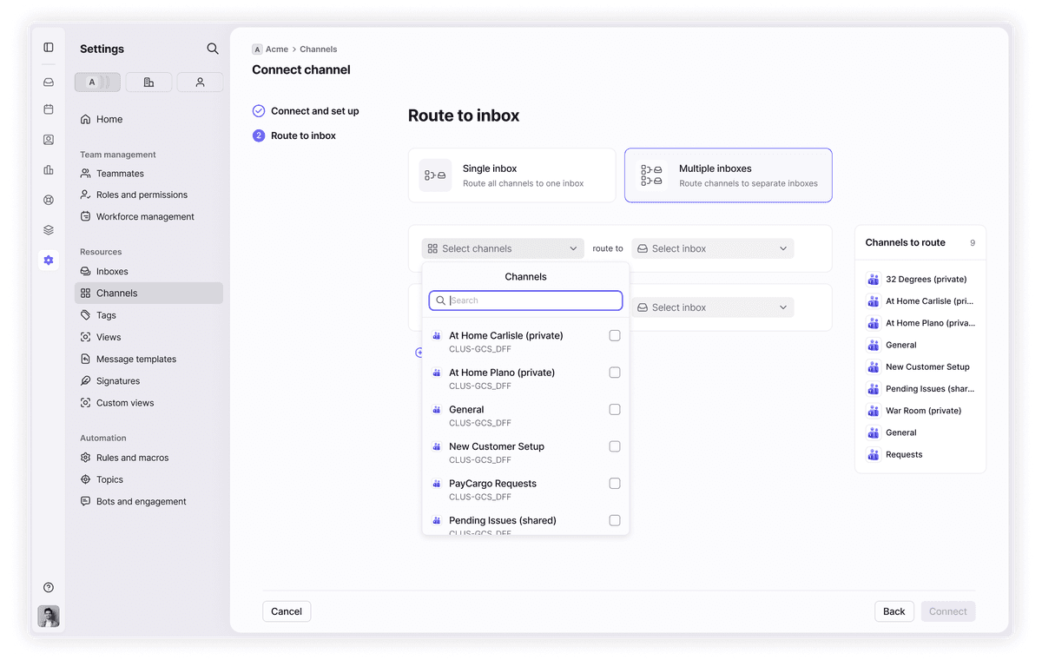The width and height of the screenshot is (1042, 660).
Task: Select Channels under Resources
Action: tap(148, 294)
